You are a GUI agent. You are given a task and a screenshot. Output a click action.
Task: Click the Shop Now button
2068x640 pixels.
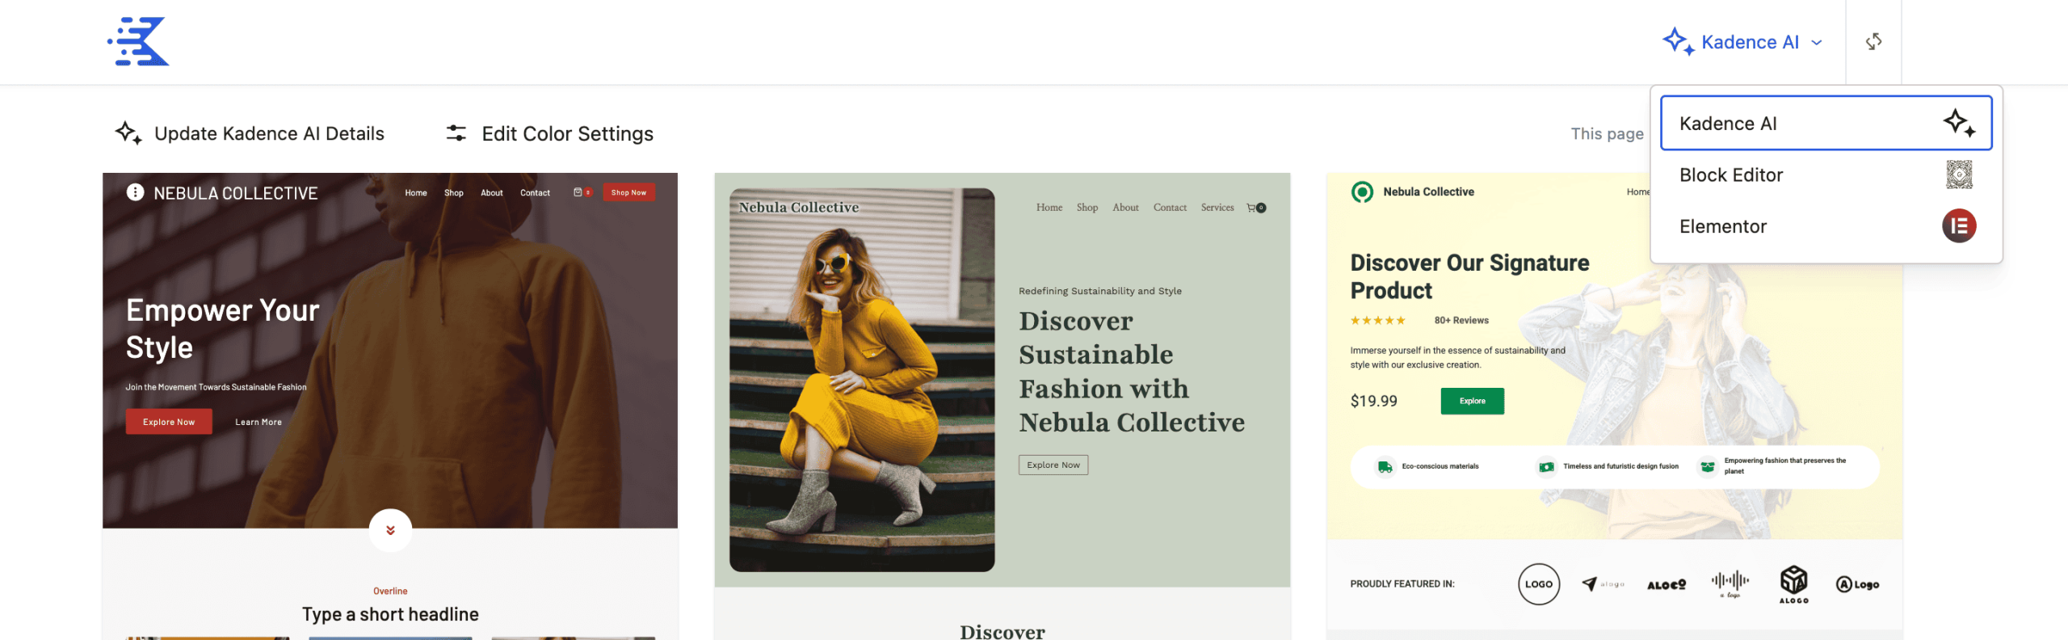coord(628,192)
